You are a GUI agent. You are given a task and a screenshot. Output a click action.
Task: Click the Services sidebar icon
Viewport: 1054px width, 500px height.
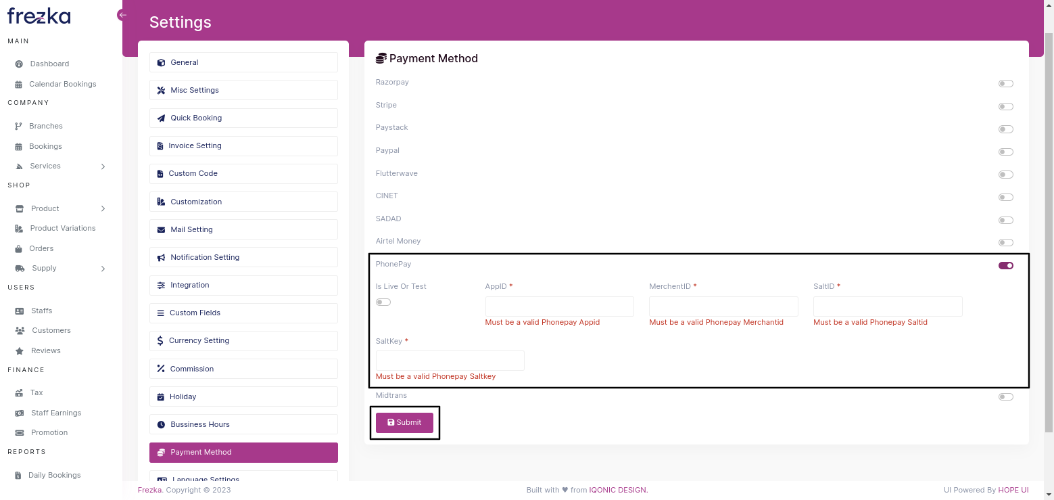coord(19,166)
